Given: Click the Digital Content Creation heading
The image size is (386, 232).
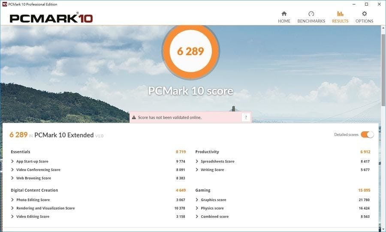Looking at the screenshot, I should (34, 190).
